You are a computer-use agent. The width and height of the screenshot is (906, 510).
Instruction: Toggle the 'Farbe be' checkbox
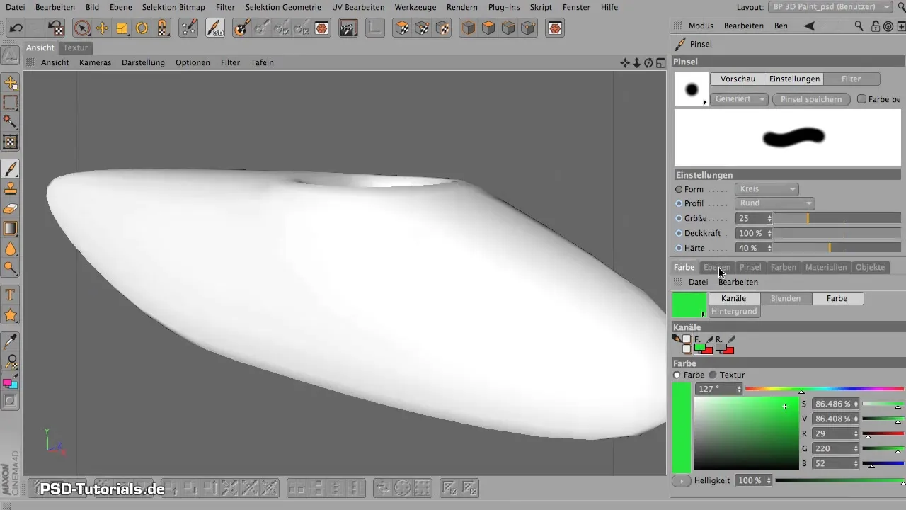[861, 99]
